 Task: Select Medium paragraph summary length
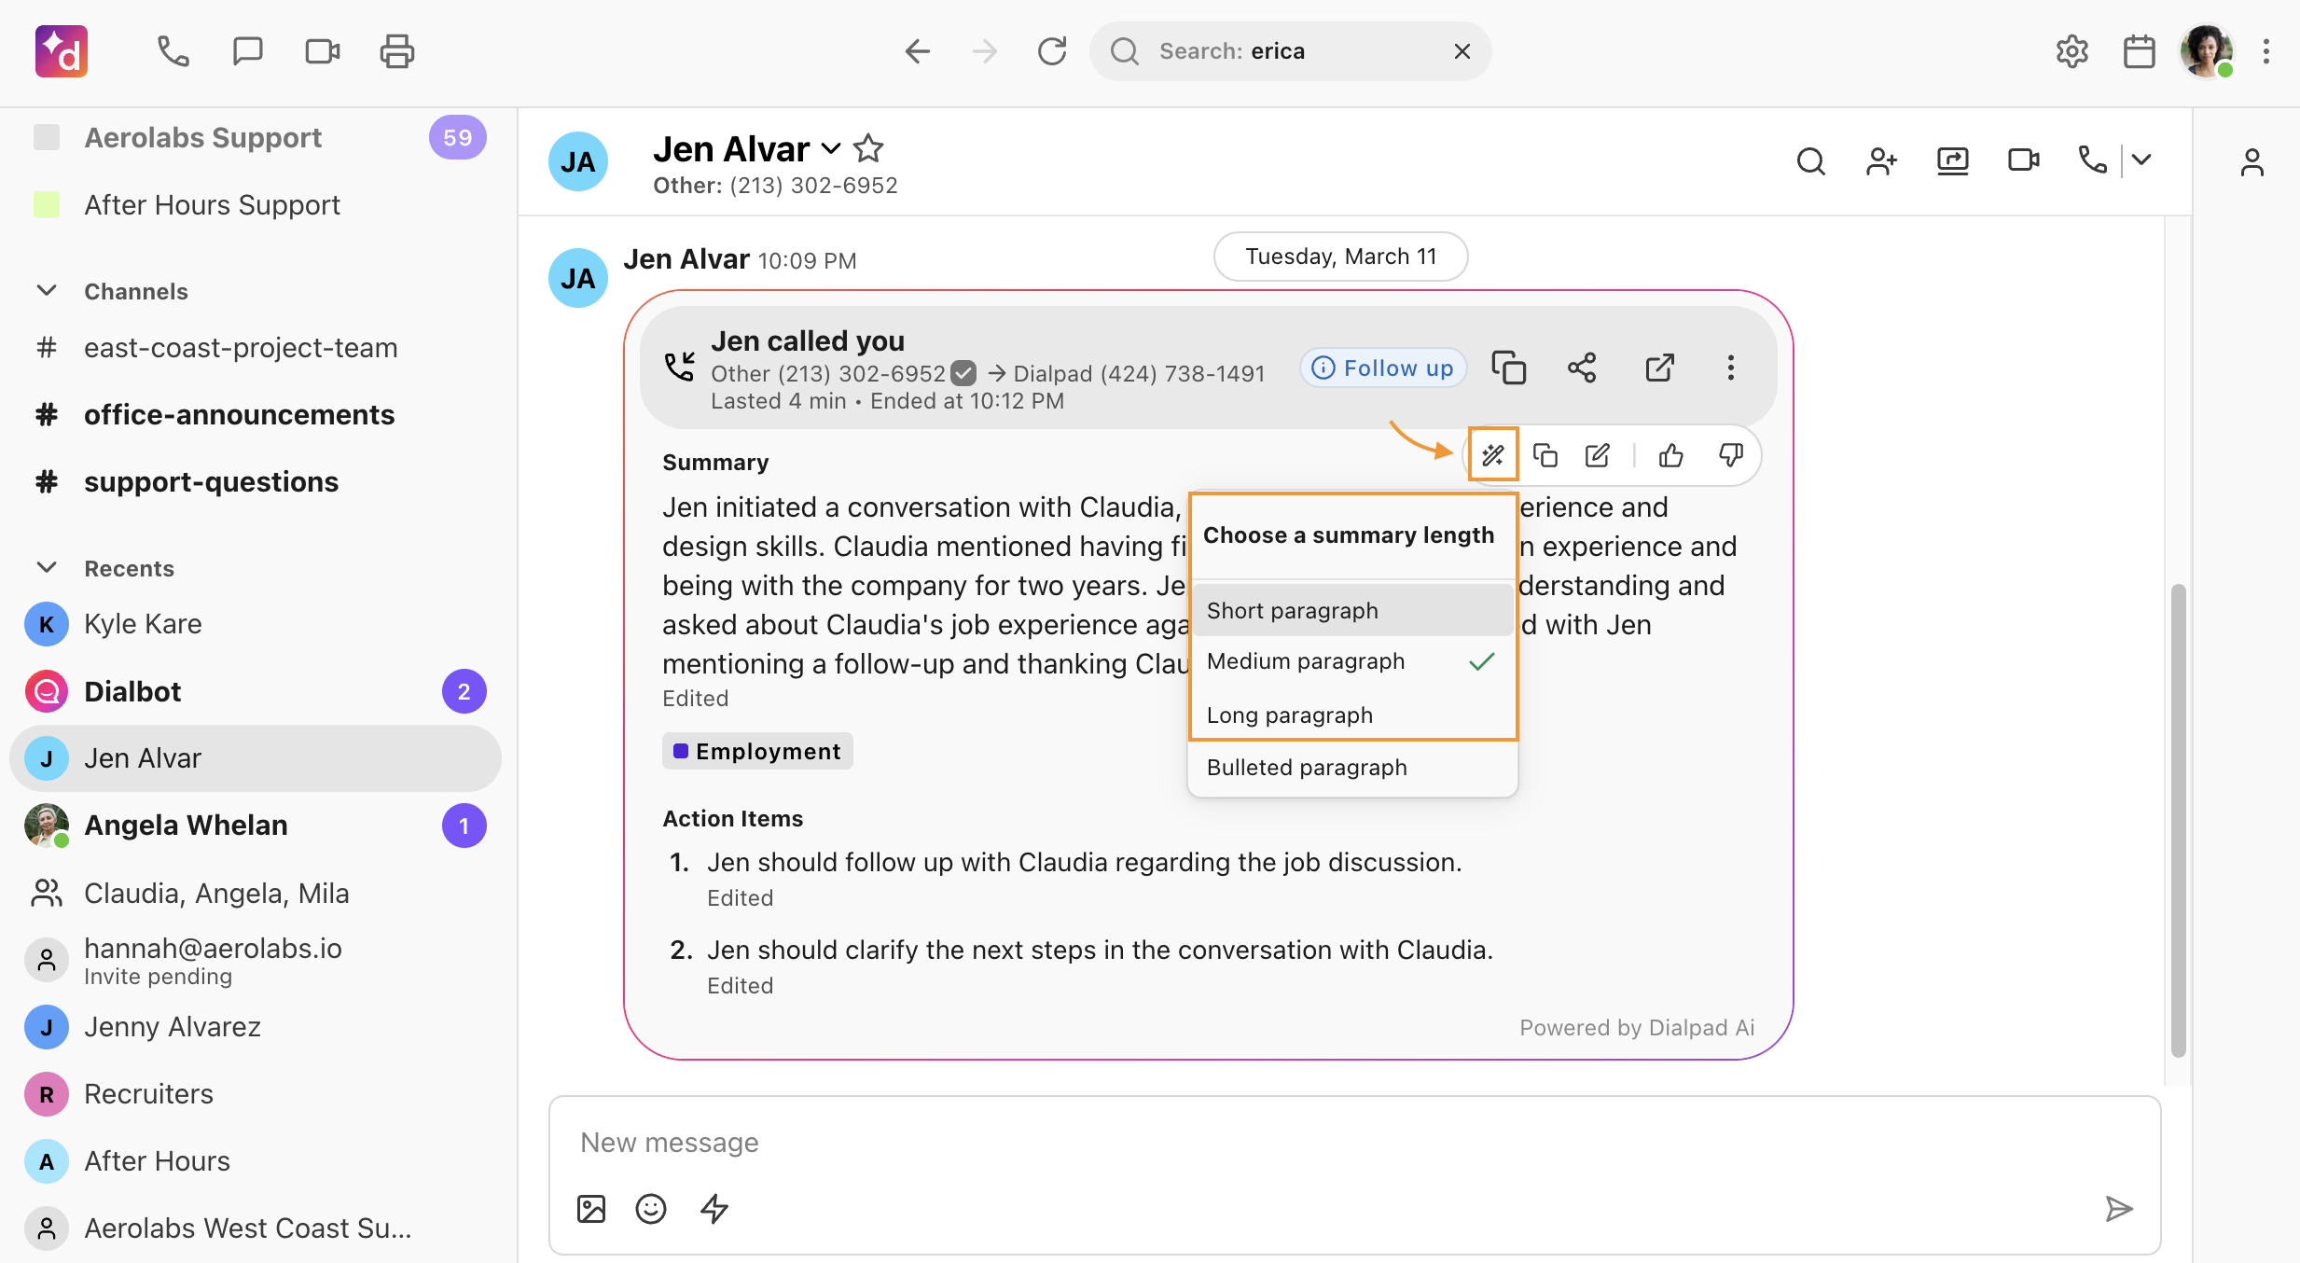click(1352, 661)
